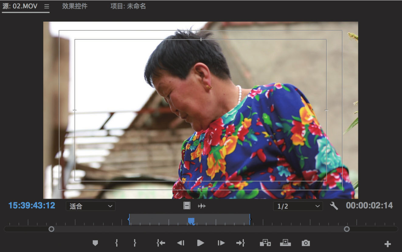
Task: Select the Drag Video Only filmstrip icon
Action: click(187, 206)
